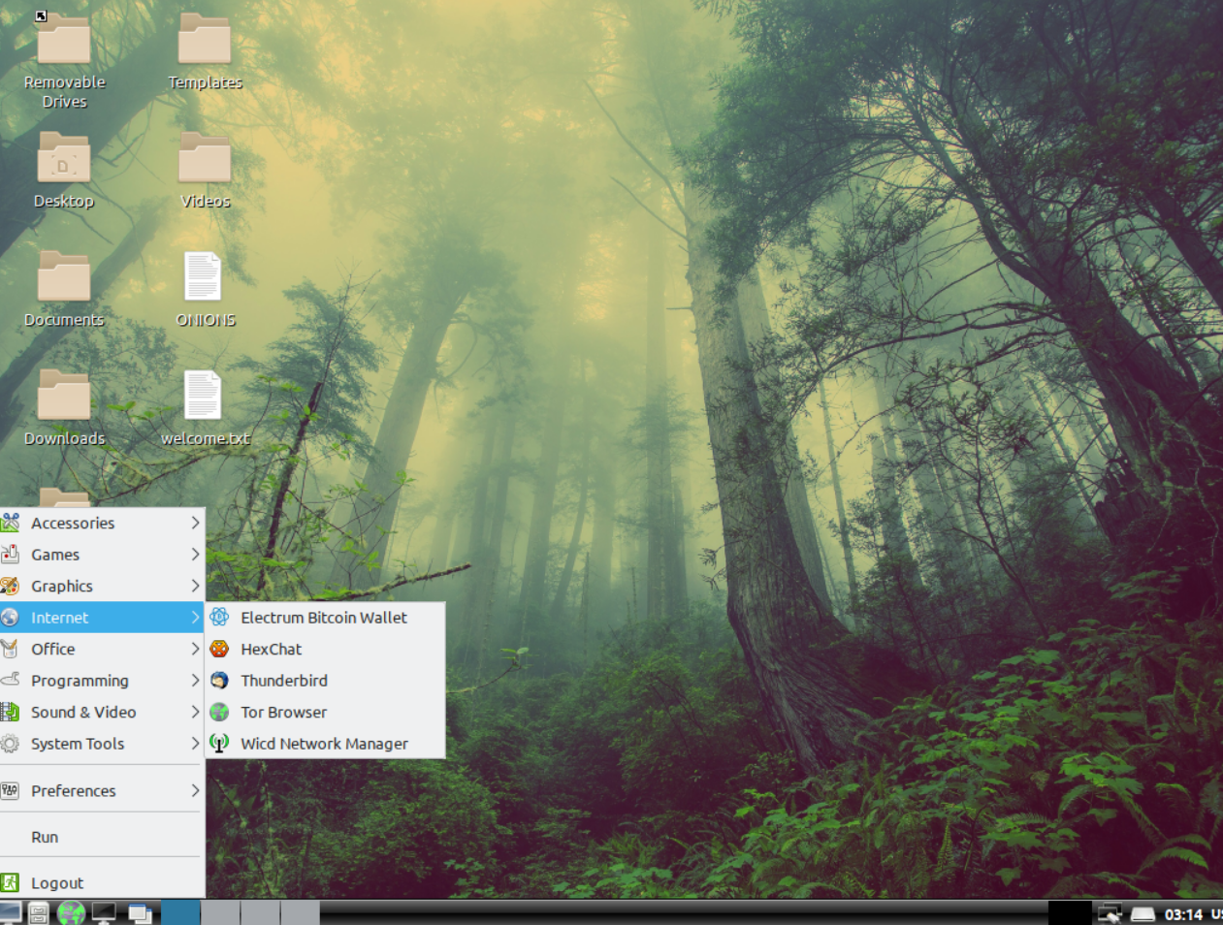Expand the Preferences submenu arrow
Image resolution: width=1223 pixels, height=925 pixels.
[195, 790]
